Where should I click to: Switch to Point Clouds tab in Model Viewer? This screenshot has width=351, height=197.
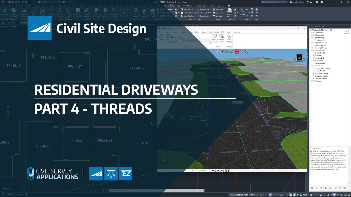tap(214, 32)
